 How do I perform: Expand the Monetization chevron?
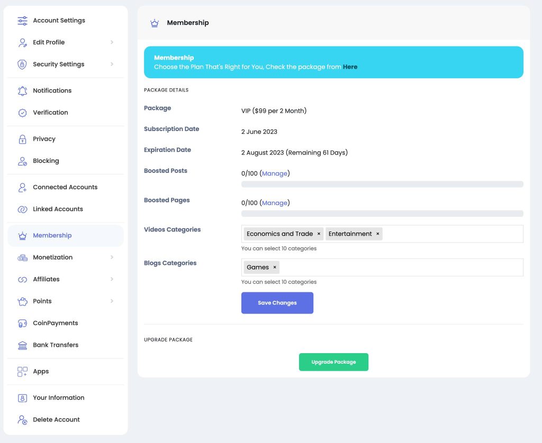tap(112, 257)
